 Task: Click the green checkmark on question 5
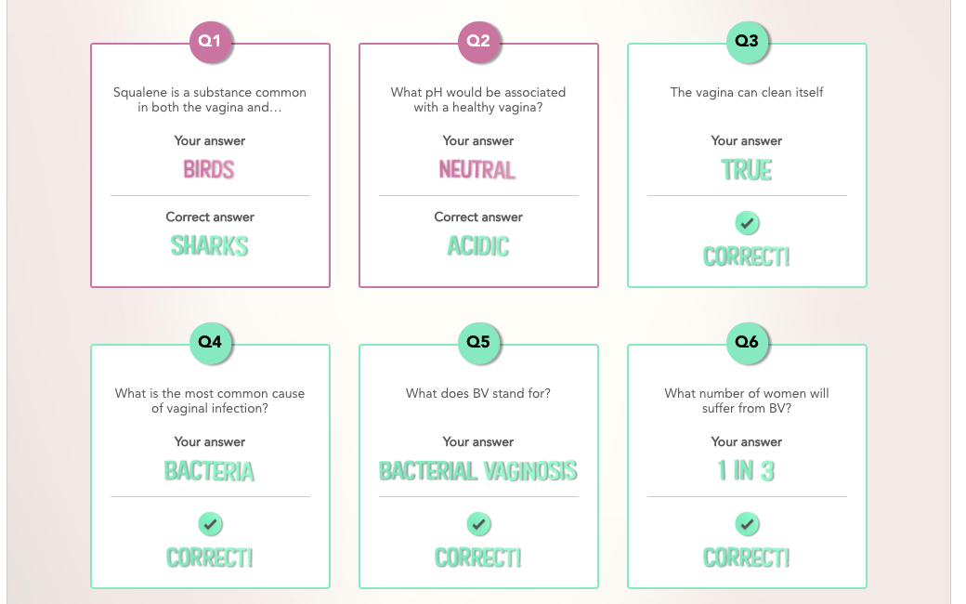click(x=478, y=524)
